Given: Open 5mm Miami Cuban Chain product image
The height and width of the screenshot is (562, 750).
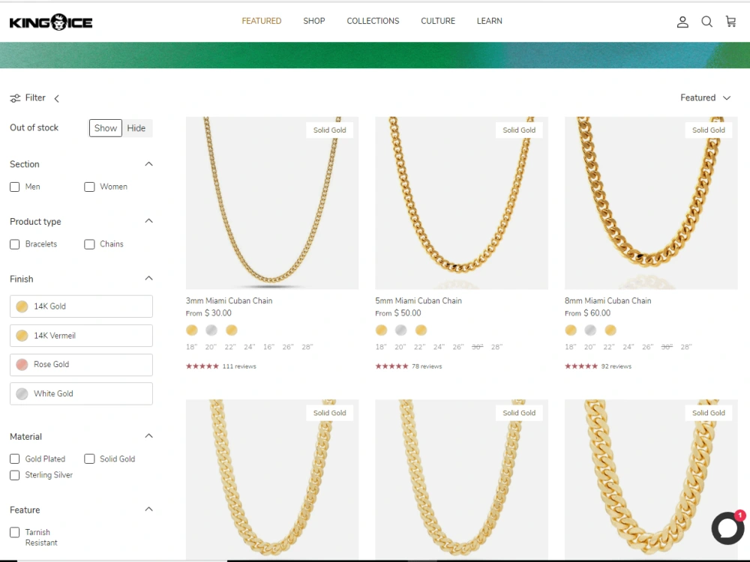Looking at the screenshot, I should pyautogui.click(x=461, y=203).
